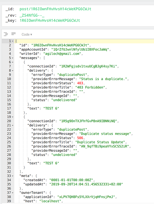Collapse the first delivery object at line 8

click(x=13, y=71)
